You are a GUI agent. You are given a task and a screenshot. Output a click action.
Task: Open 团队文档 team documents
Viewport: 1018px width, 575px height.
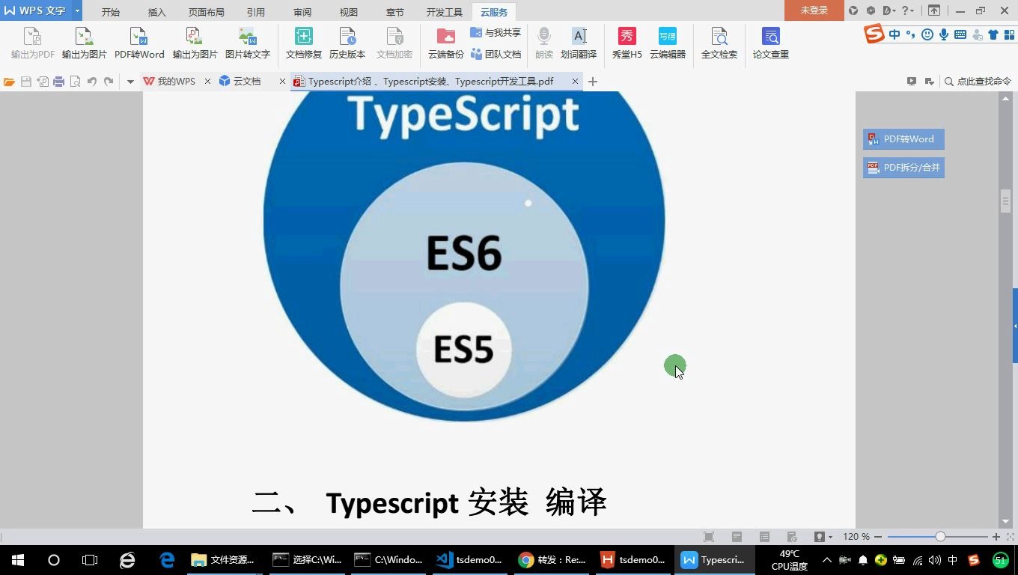[x=495, y=54]
